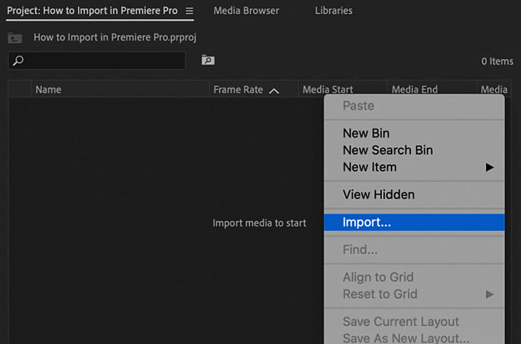Choose New Search Bin option
521x344 pixels.
[x=388, y=150]
